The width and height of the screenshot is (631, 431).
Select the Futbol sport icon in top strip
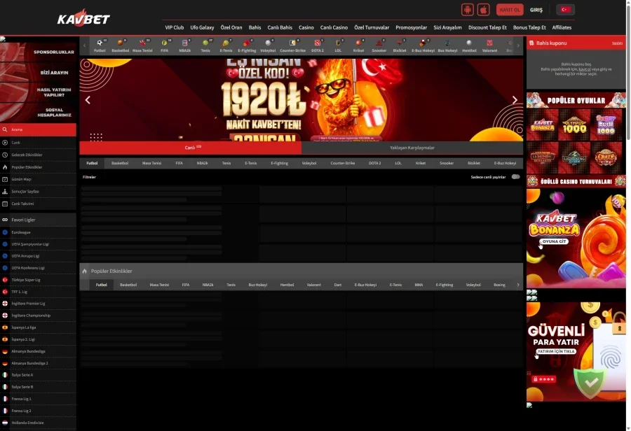click(100, 45)
